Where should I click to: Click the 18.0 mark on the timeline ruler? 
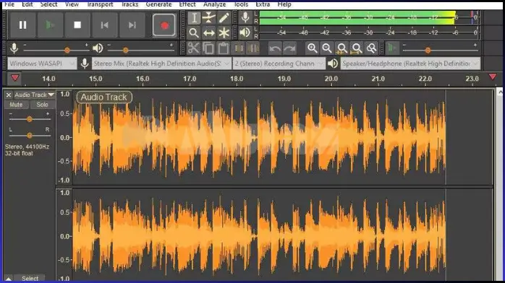[x=237, y=79]
